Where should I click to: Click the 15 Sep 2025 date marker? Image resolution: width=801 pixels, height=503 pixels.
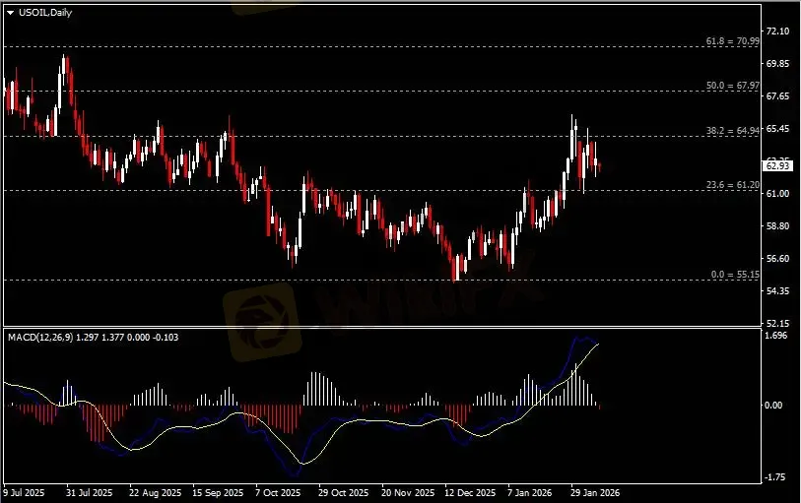[x=218, y=493]
